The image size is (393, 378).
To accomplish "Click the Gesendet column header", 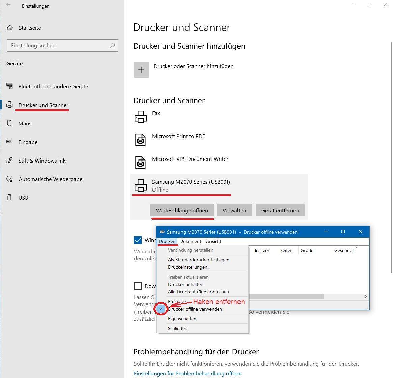I will point(344,250).
